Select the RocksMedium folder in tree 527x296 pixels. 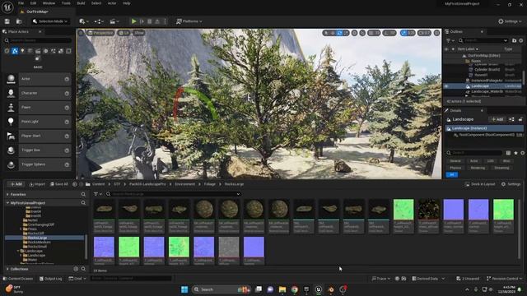39,242
